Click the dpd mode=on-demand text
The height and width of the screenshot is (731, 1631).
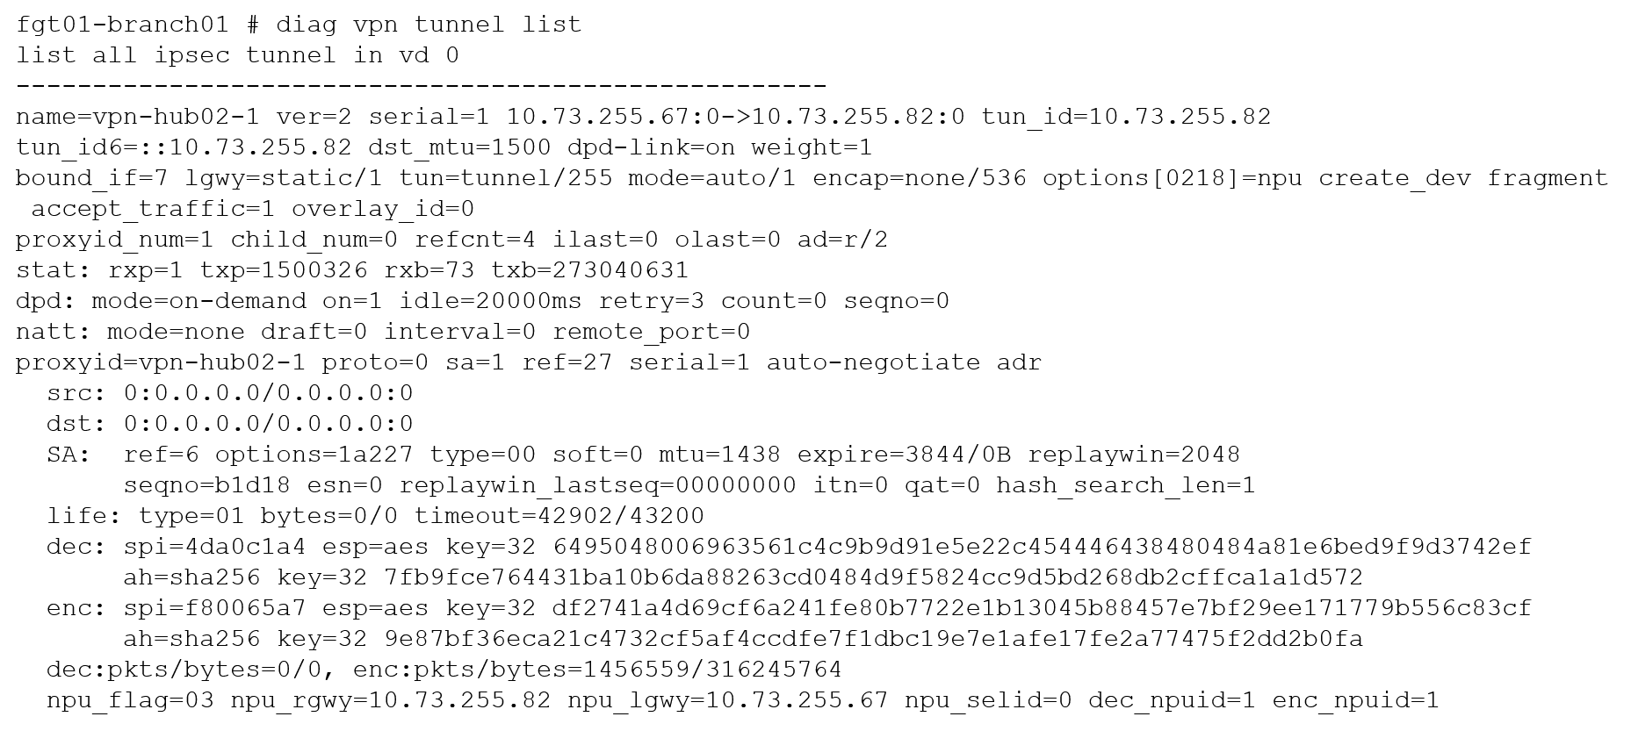pyautogui.click(x=198, y=301)
